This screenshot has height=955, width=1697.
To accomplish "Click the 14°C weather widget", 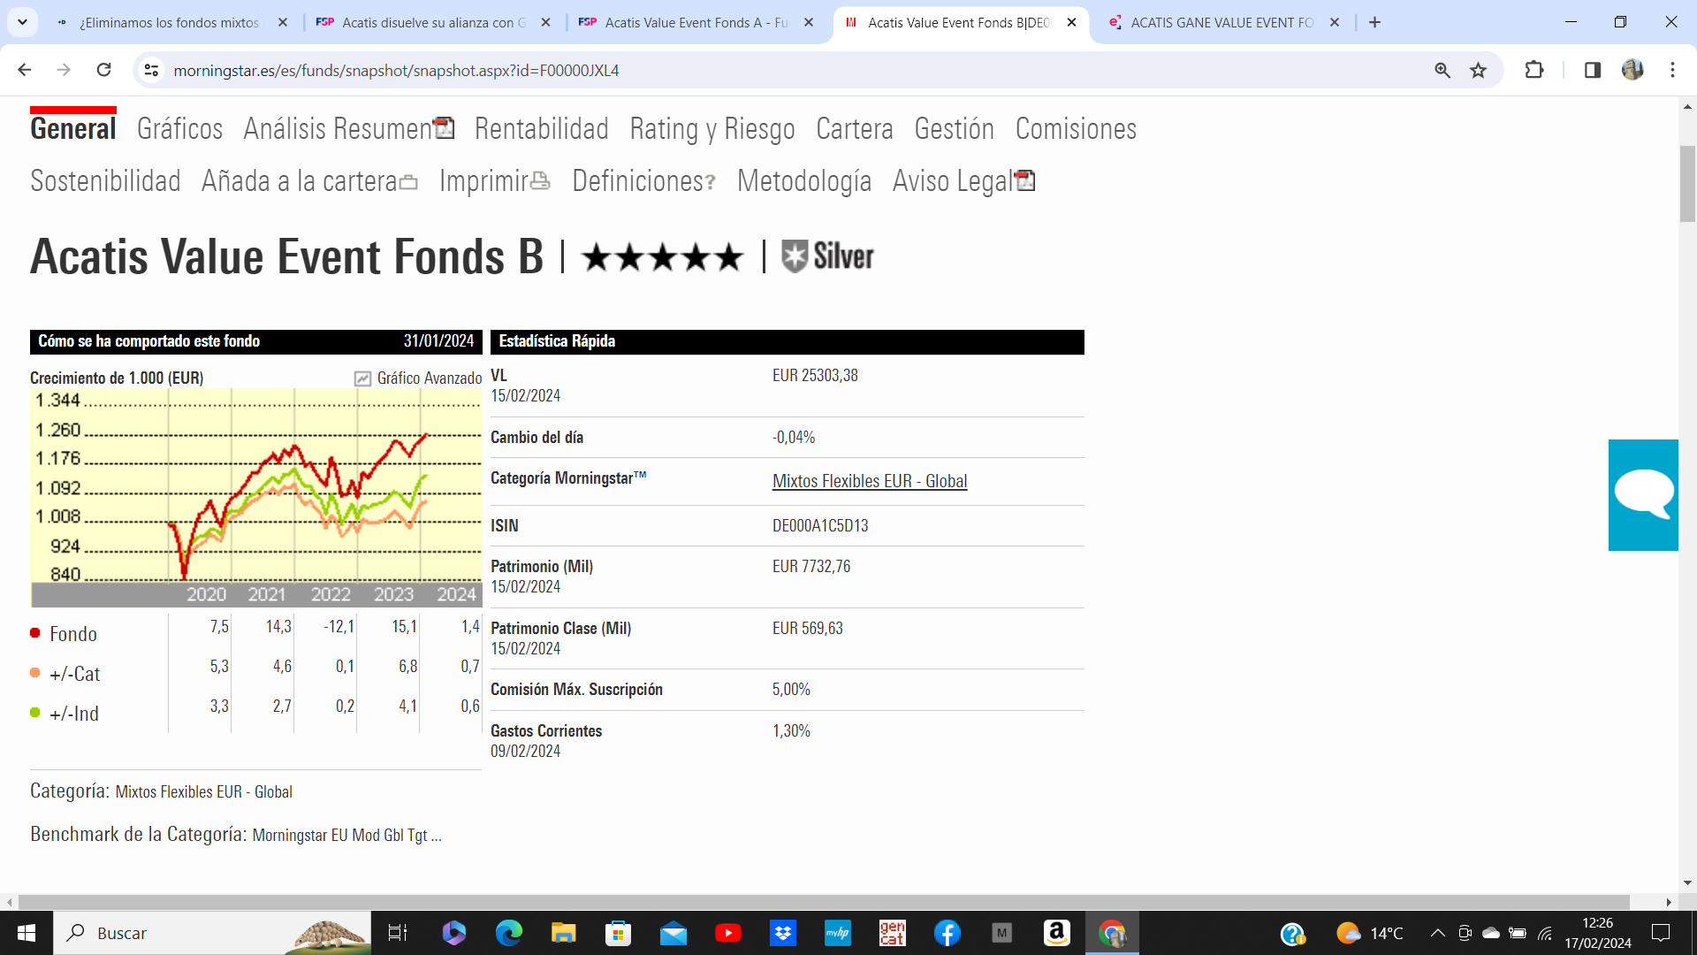I will click(x=1369, y=933).
